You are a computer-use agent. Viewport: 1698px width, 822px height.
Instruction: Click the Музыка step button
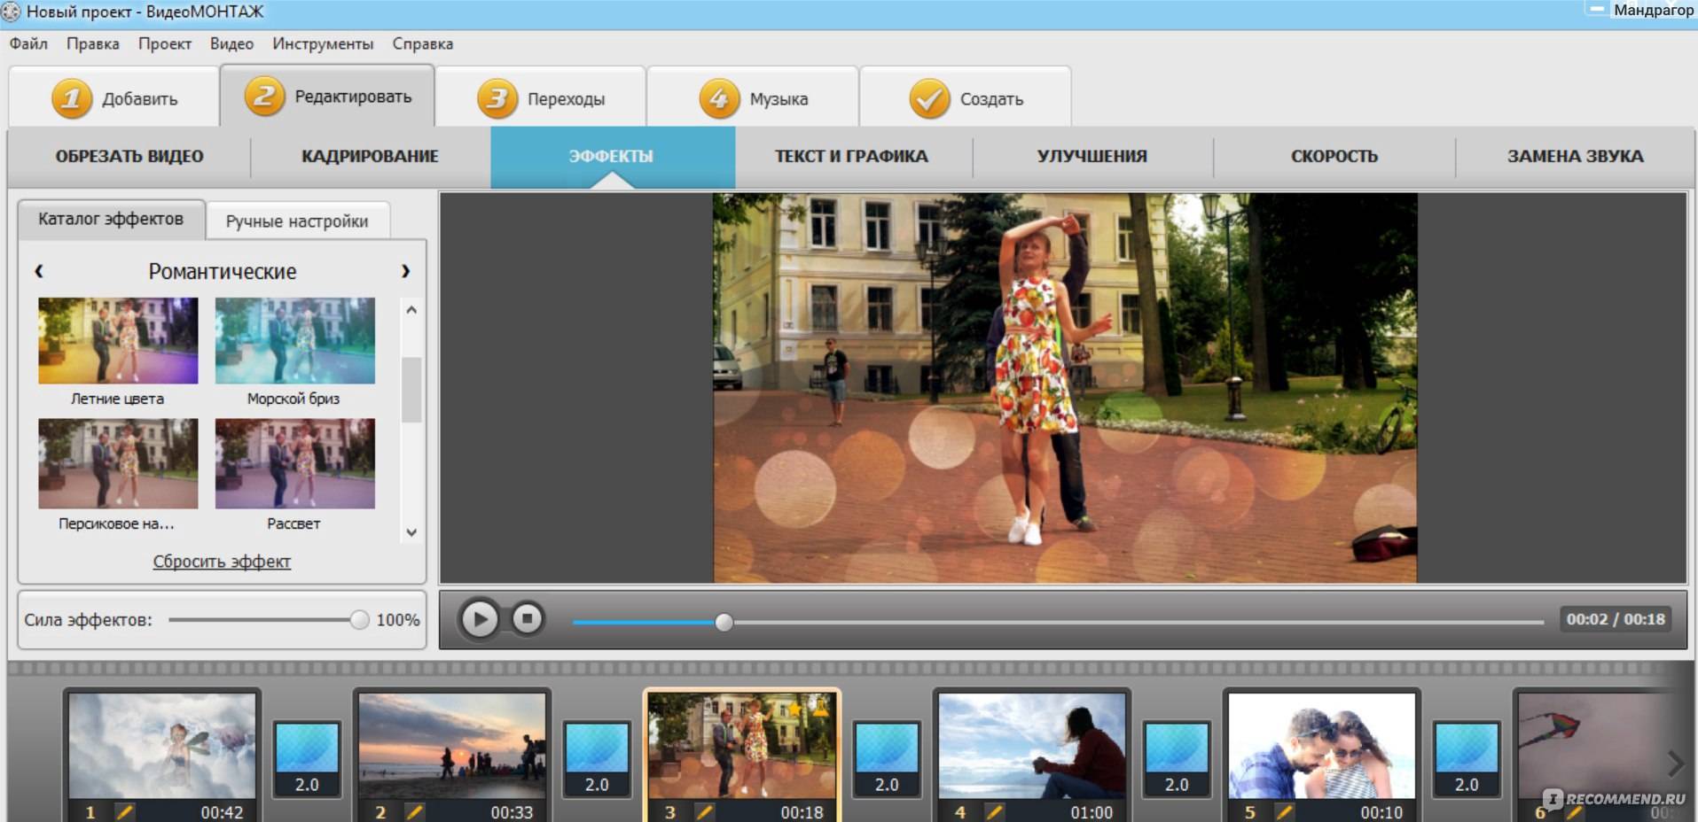coord(754,98)
